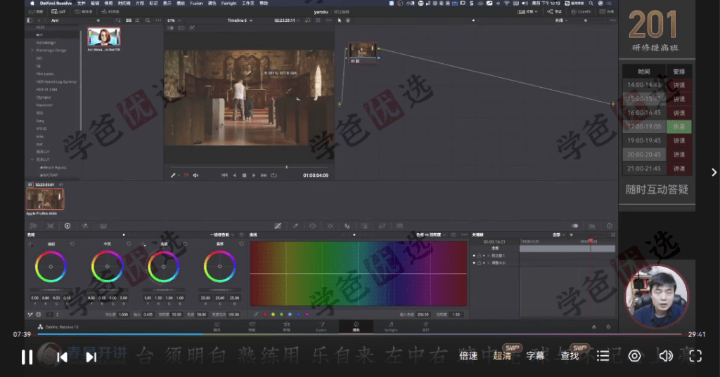Mute the Resolve viewer audio
Viewport: 720px width, 377px height.
(195, 176)
